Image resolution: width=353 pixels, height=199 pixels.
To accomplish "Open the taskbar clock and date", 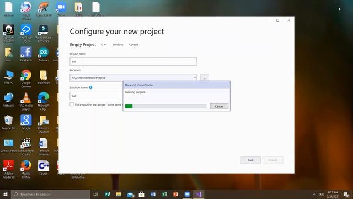I will pyautogui.click(x=333, y=194).
